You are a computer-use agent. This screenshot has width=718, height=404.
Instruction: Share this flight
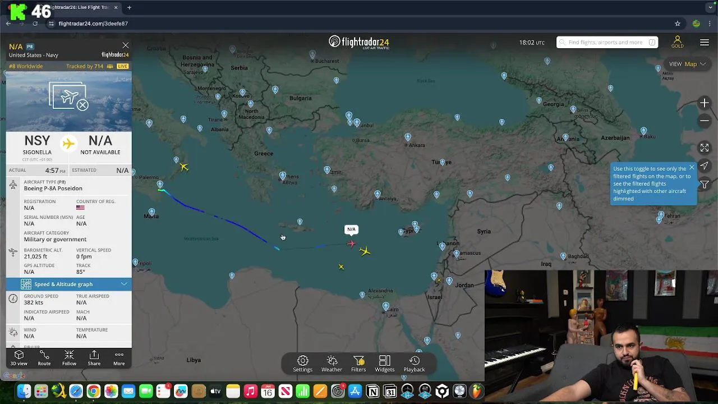[94, 358]
